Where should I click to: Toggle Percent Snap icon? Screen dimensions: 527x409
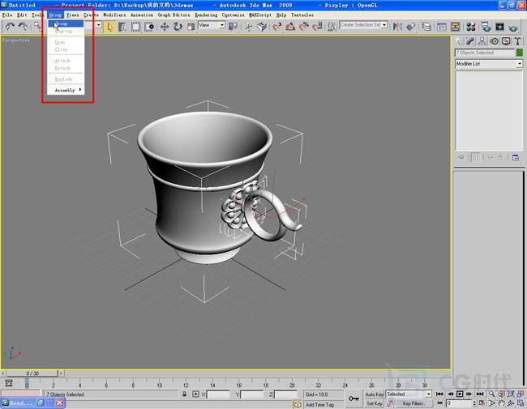click(303, 27)
